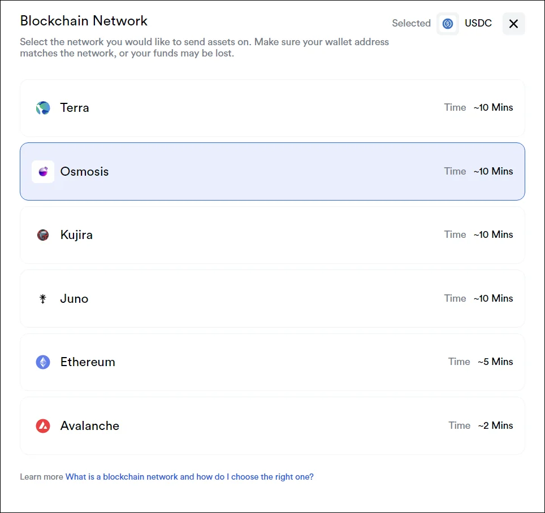This screenshot has width=545, height=513.
Task: Open the blockchain network help link
Action: click(189, 477)
